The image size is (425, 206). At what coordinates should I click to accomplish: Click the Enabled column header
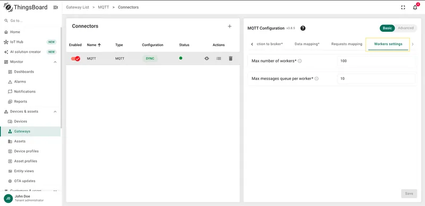click(75, 45)
